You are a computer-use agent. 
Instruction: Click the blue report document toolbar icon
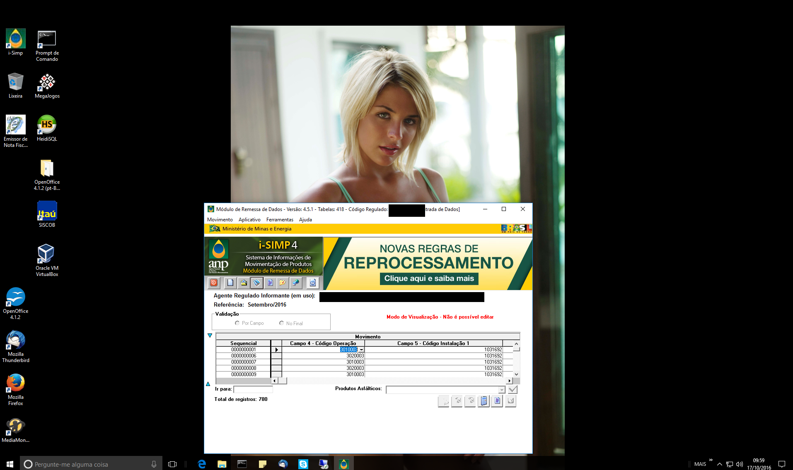pyautogui.click(x=270, y=283)
